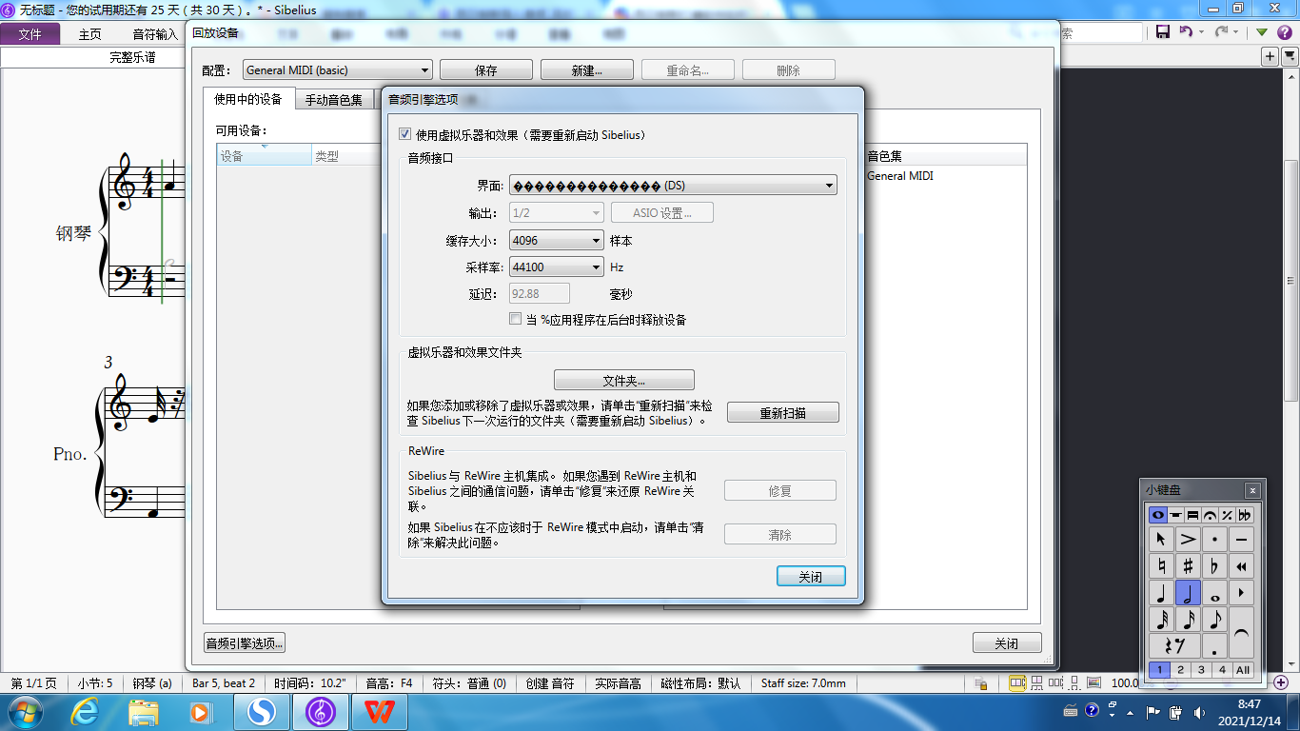Open WPS Office from the taskbar
Viewport: 1300px width, 731px height.
(x=380, y=711)
